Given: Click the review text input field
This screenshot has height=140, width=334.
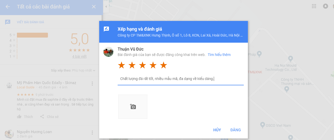Looking at the screenshot, I should pos(181,79).
